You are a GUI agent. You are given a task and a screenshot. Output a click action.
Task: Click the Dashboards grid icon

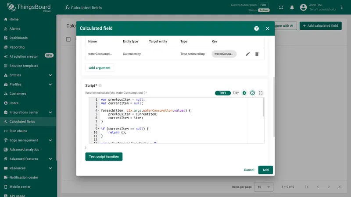point(6,38)
